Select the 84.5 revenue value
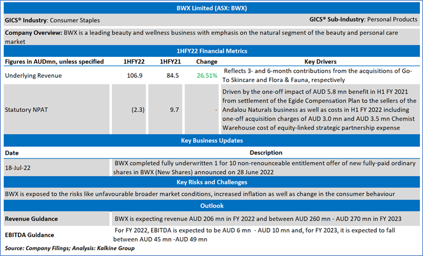This screenshot has width=423, height=256. click(173, 76)
